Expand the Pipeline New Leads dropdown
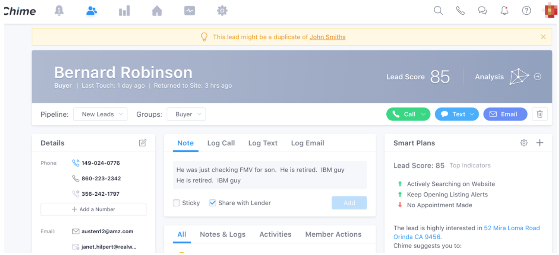The width and height of the screenshot is (559, 255). click(x=100, y=114)
